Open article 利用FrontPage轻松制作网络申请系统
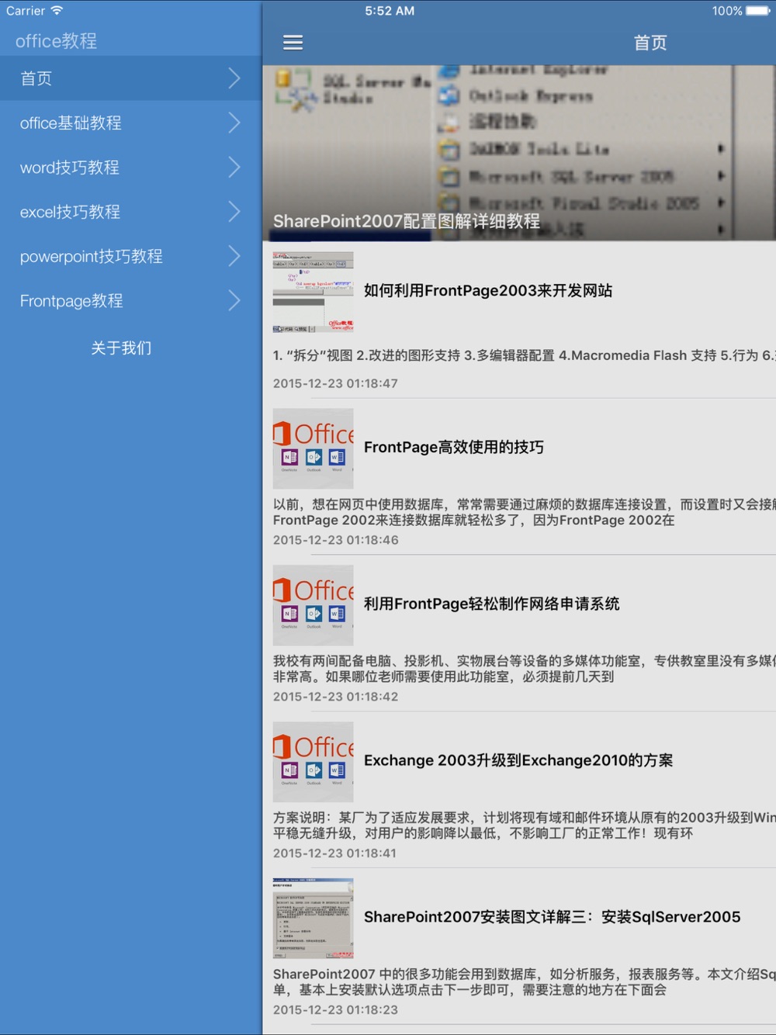776x1035 pixels. [492, 604]
